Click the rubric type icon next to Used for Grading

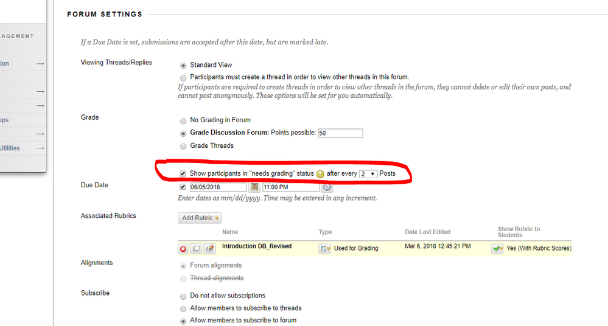[x=325, y=248]
